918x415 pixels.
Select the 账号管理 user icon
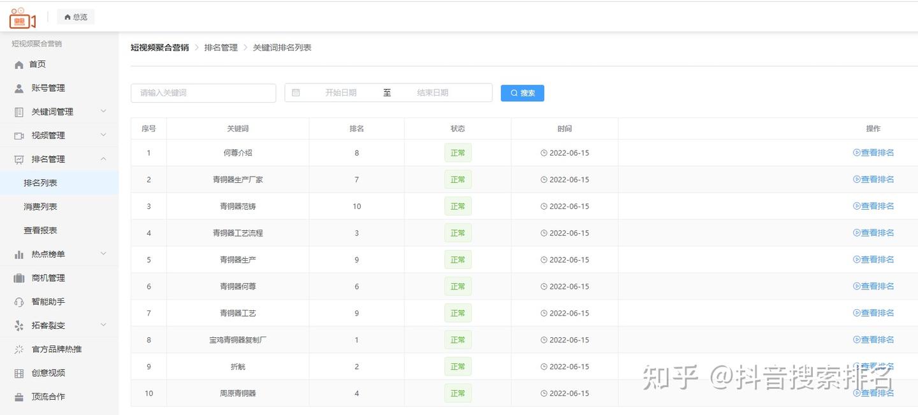(x=19, y=88)
